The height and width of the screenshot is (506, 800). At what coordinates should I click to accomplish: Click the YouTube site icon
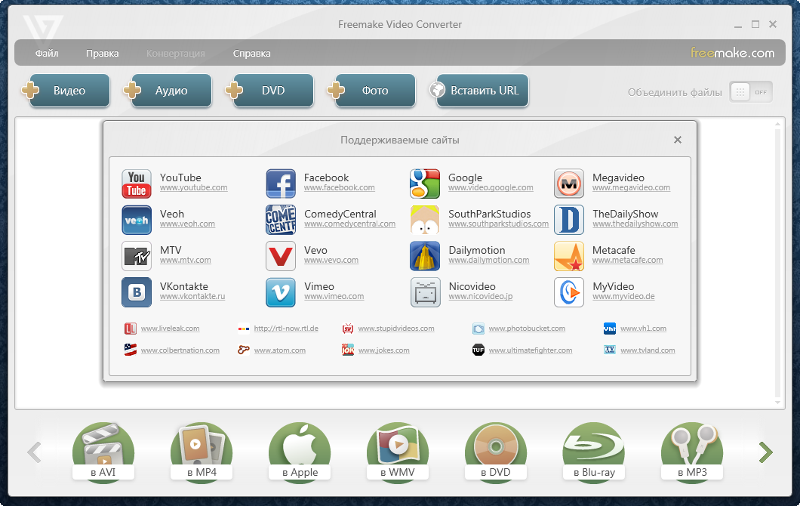click(137, 184)
